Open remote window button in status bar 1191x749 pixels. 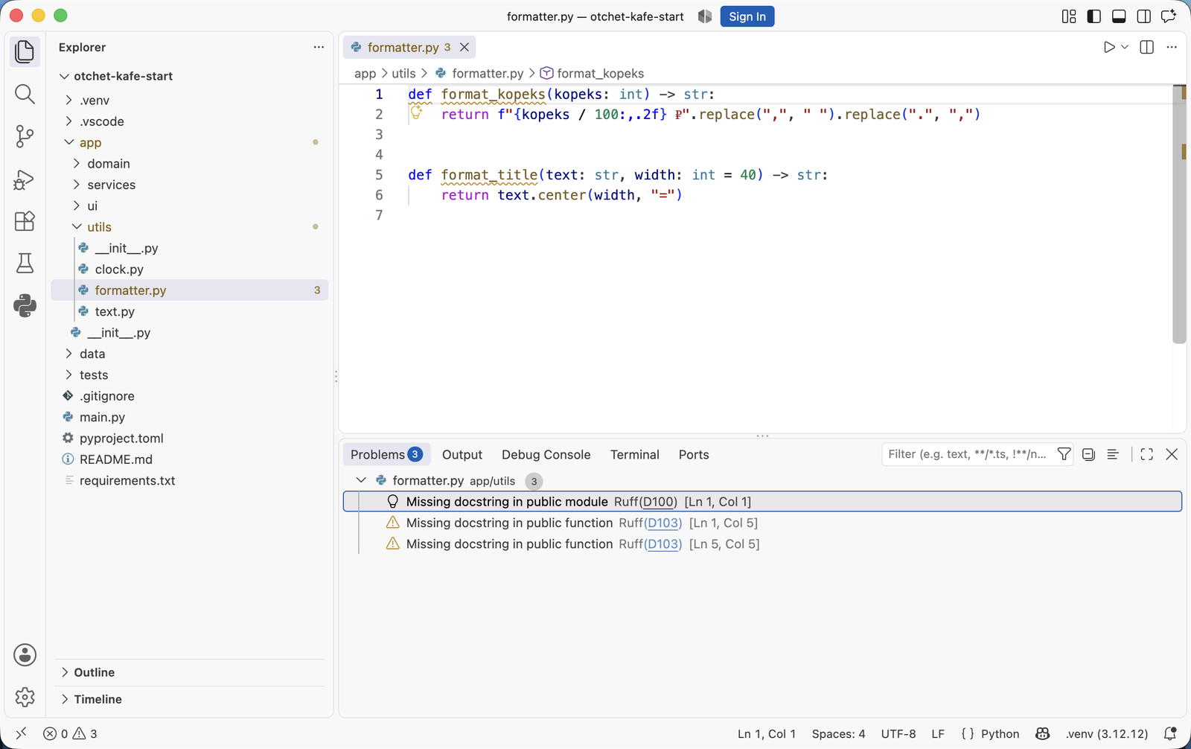(x=21, y=733)
